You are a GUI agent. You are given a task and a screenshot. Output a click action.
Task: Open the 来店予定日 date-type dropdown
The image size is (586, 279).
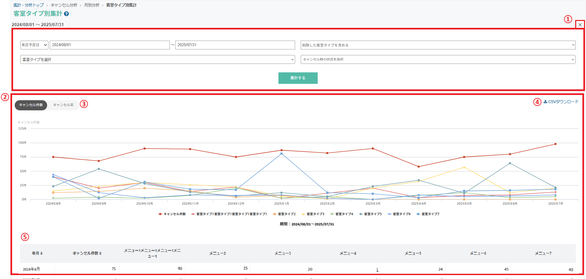tap(34, 45)
